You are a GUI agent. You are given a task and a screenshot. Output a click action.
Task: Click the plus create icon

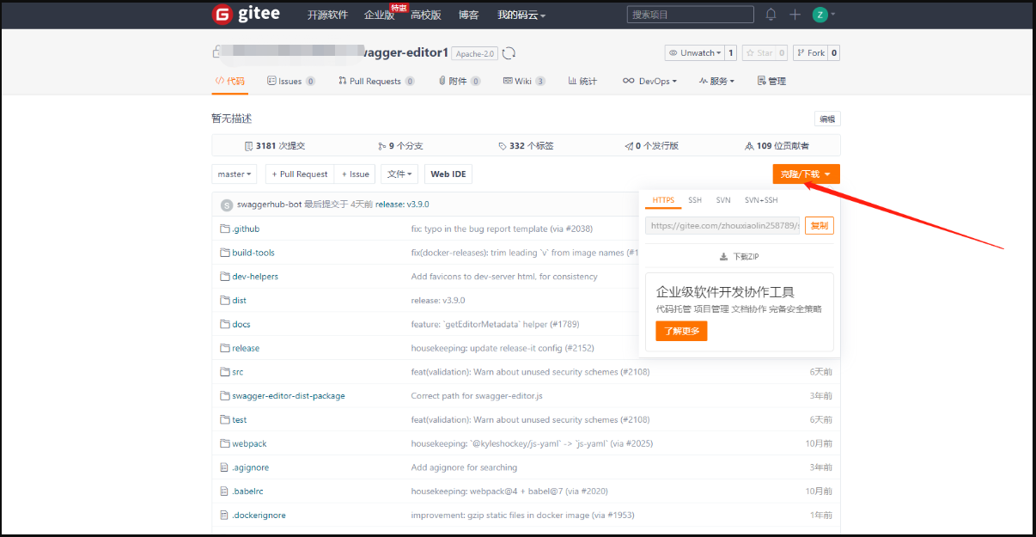tap(795, 15)
